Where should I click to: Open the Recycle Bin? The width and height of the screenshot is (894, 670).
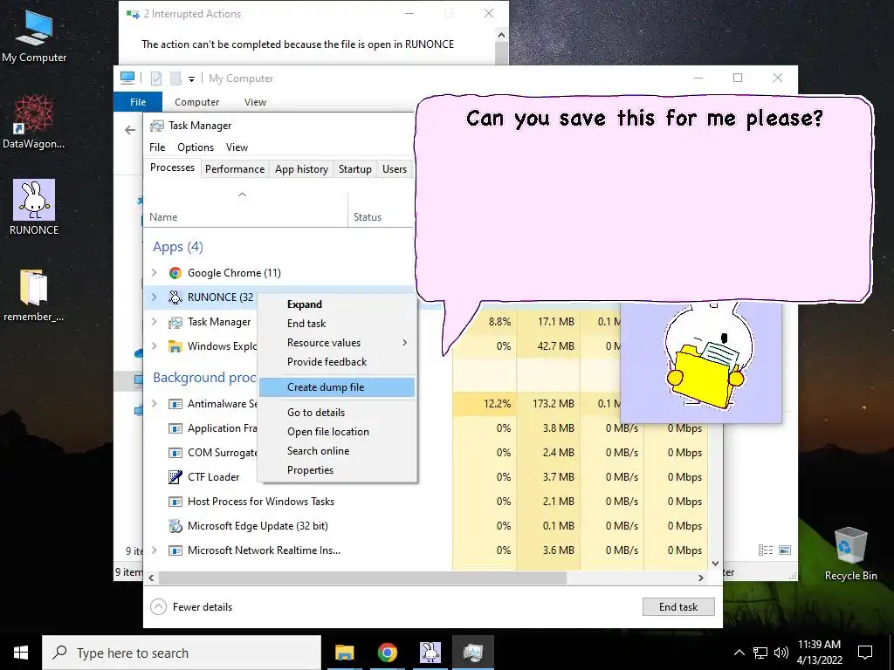point(850,553)
